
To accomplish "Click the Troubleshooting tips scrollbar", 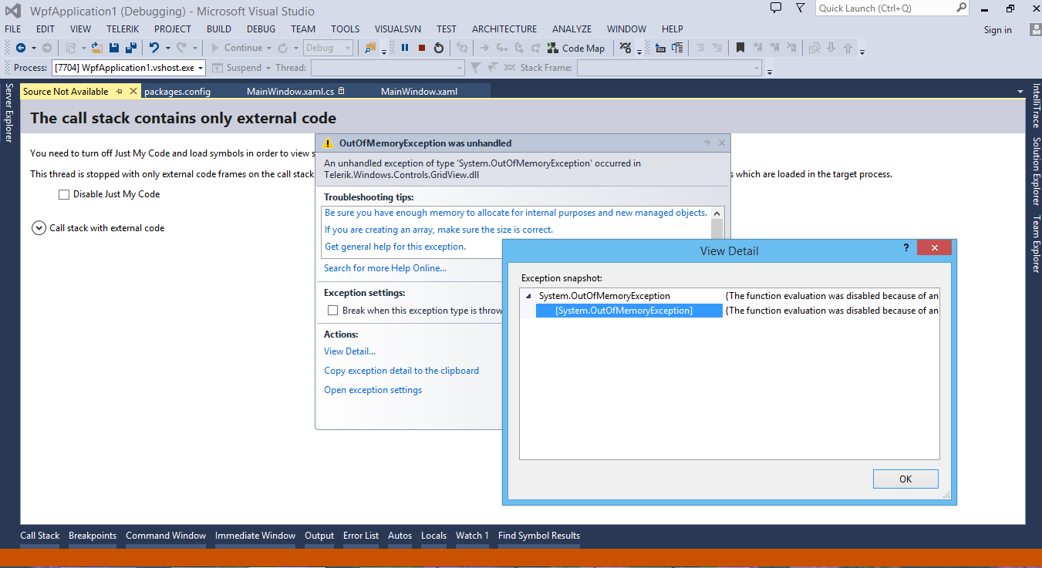I will click(717, 230).
